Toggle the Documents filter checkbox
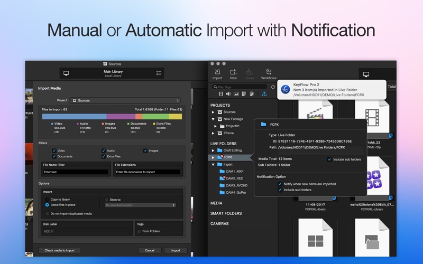 point(54,156)
